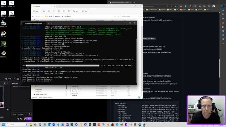Image resolution: width=226 pixels, height=127 pixels.
Task: Click the Send a message chat field
Action: tap(22, 114)
